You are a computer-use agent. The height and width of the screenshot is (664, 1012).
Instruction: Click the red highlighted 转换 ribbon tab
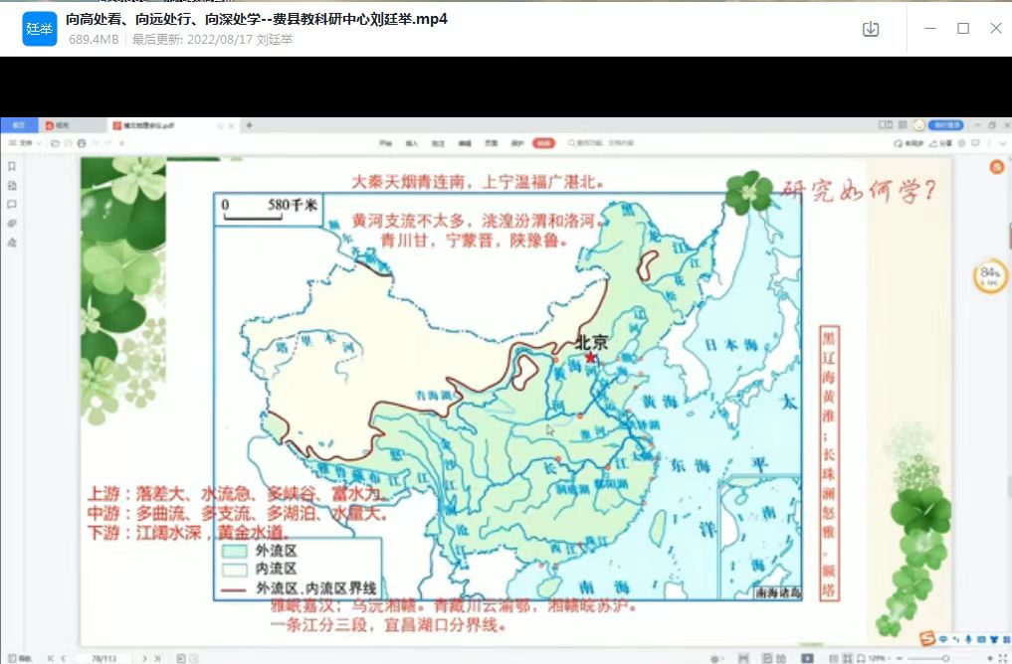point(543,143)
